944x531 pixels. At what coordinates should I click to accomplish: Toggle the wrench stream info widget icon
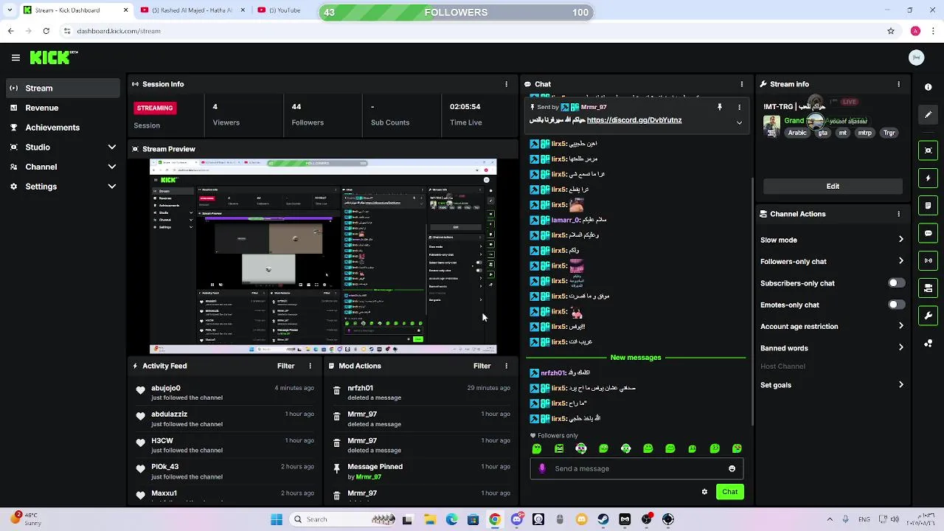click(928, 316)
